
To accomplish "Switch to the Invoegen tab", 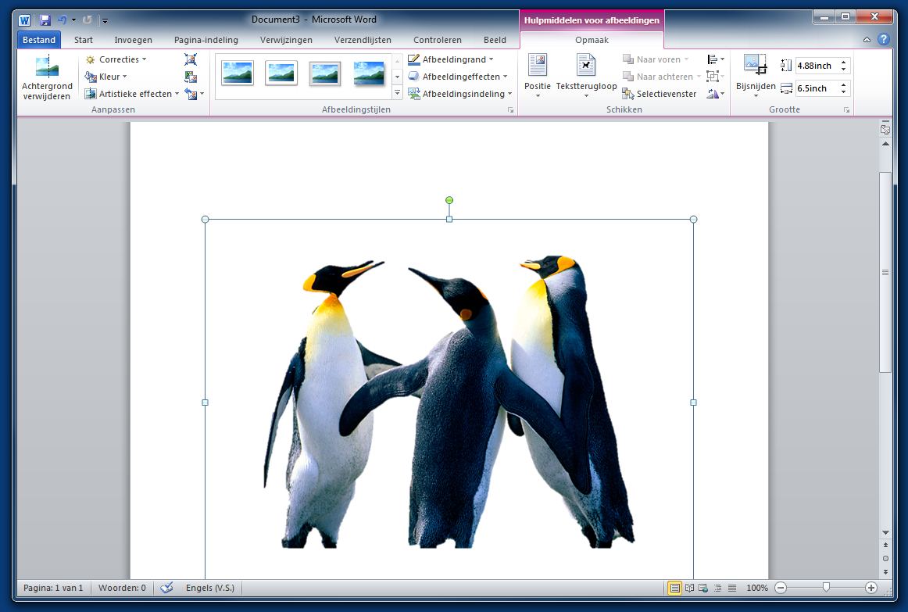I will point(133,40).
